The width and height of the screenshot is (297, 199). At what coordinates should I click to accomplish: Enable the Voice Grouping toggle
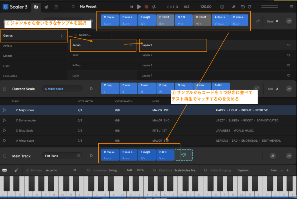click(206, 170)
